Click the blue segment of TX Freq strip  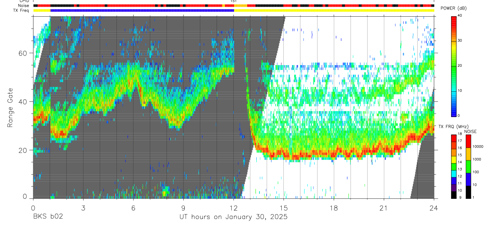point(142,10)
